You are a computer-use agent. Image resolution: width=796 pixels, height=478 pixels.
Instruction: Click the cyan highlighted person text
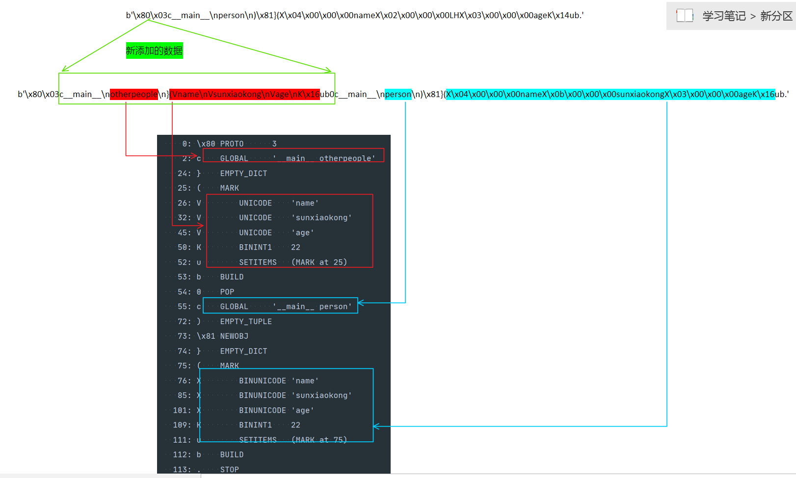(x=398, y=94)
